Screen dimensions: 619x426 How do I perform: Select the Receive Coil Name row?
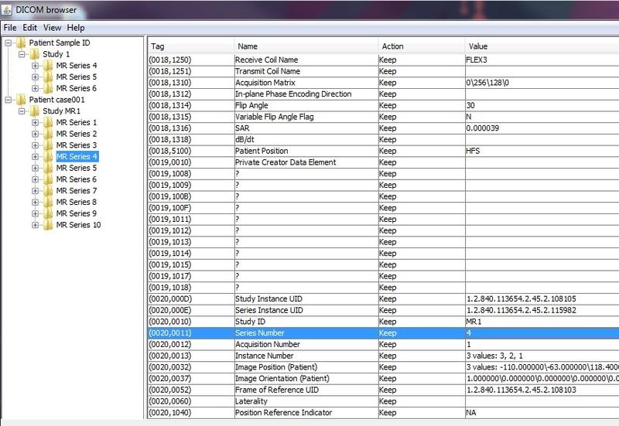click(383, 60)
